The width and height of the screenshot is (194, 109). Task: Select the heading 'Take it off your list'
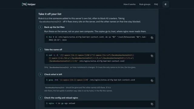tap(50, 14)
